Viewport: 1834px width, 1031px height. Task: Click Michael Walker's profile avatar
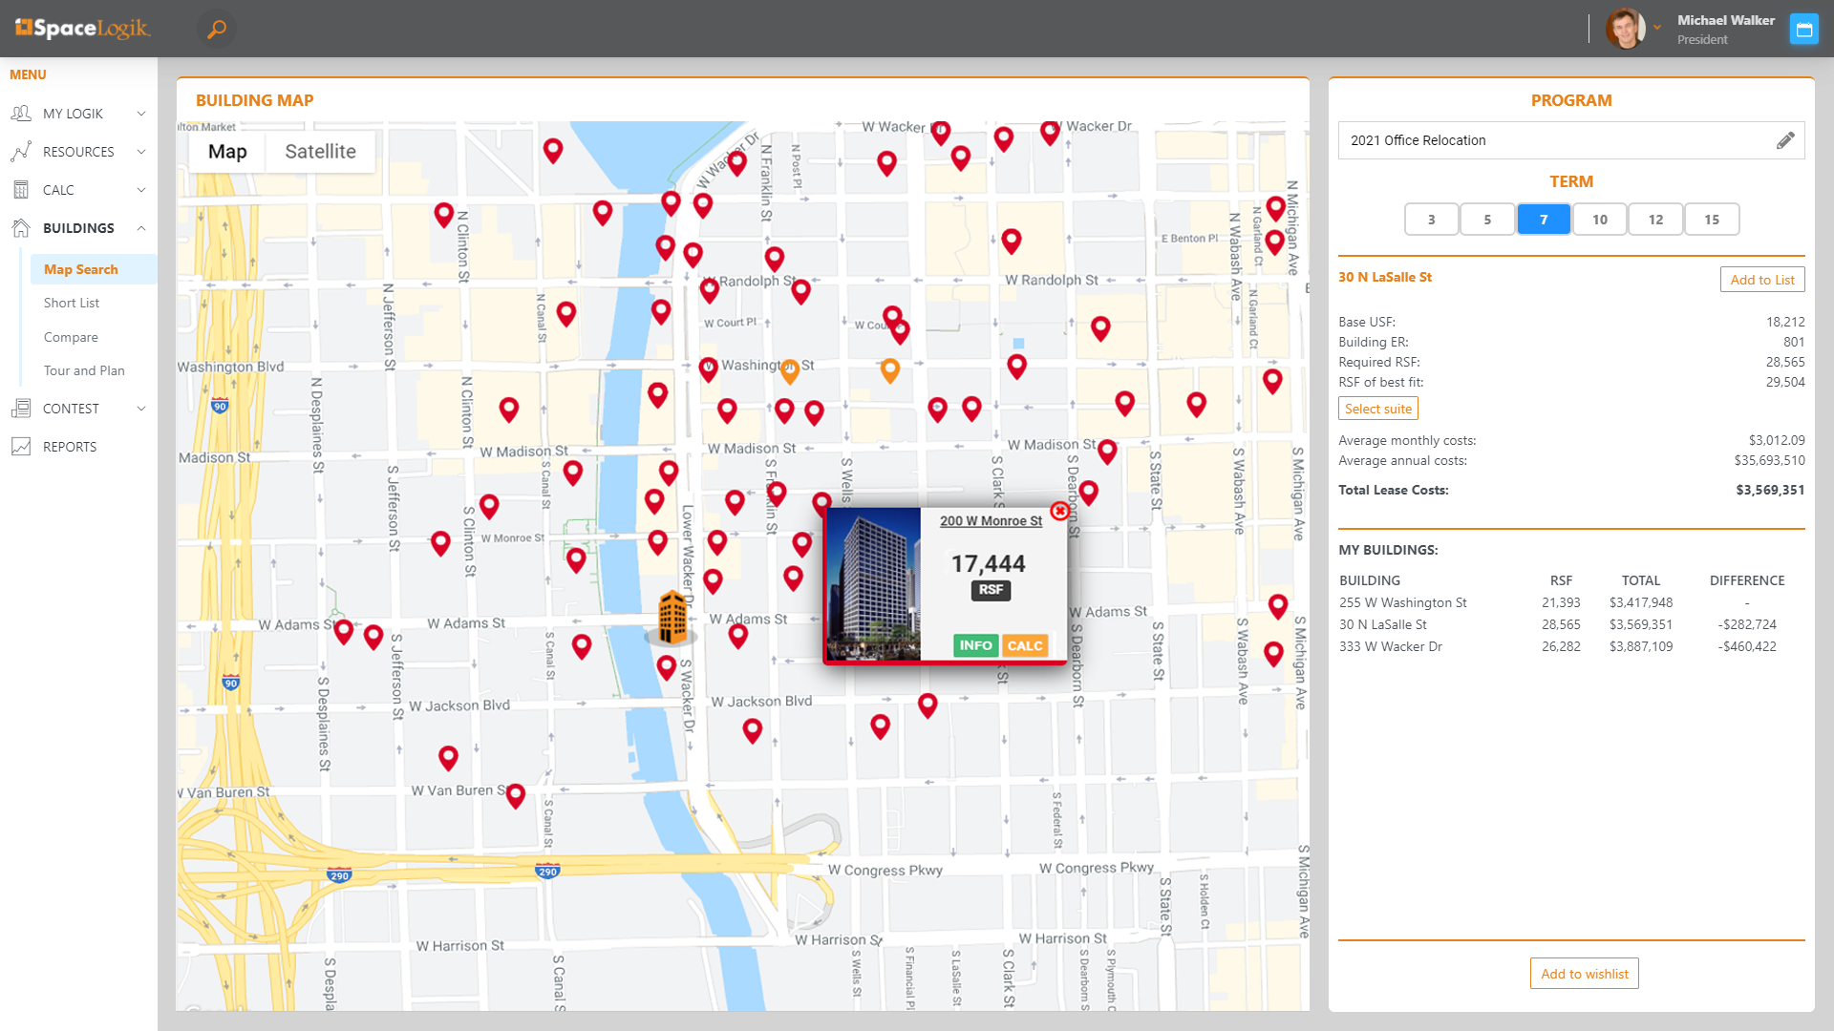pos(1624,29)
